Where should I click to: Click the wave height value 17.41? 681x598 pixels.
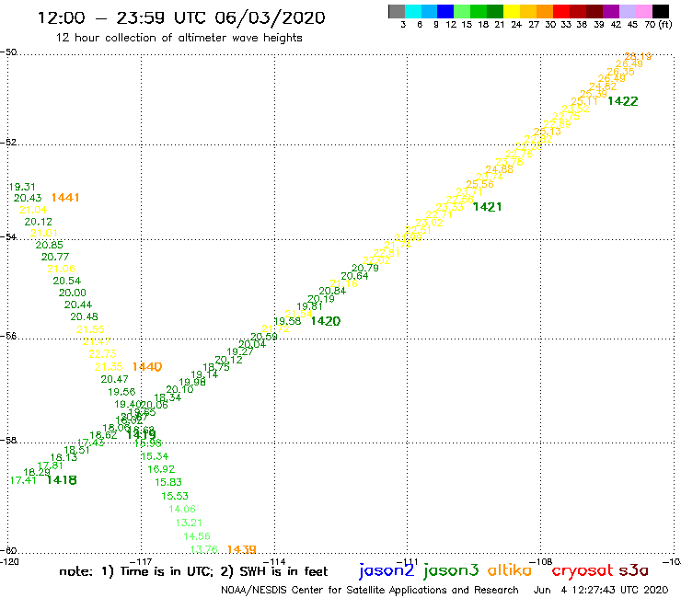point(23,480)
